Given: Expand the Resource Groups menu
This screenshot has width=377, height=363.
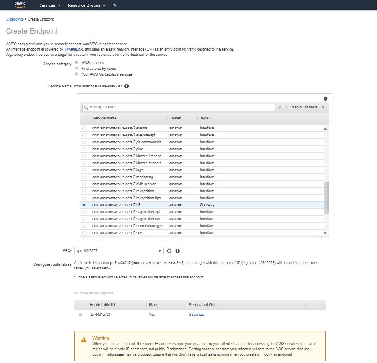Looking at the screenshot, I should 86,5.
